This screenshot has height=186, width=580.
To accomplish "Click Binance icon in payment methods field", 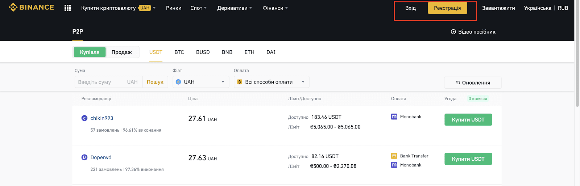I will pos(240,82).
